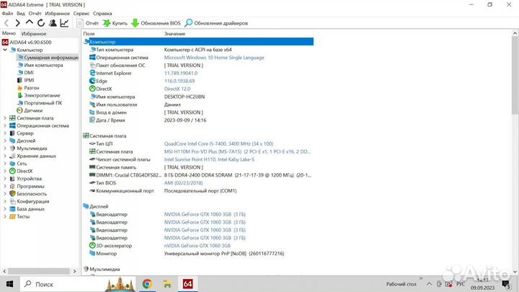Open the user profile toolbar icon
519x292 pixels.
(x=53, y=23)
